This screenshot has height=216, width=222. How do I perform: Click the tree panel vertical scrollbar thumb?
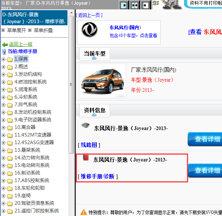click(71, 85)
